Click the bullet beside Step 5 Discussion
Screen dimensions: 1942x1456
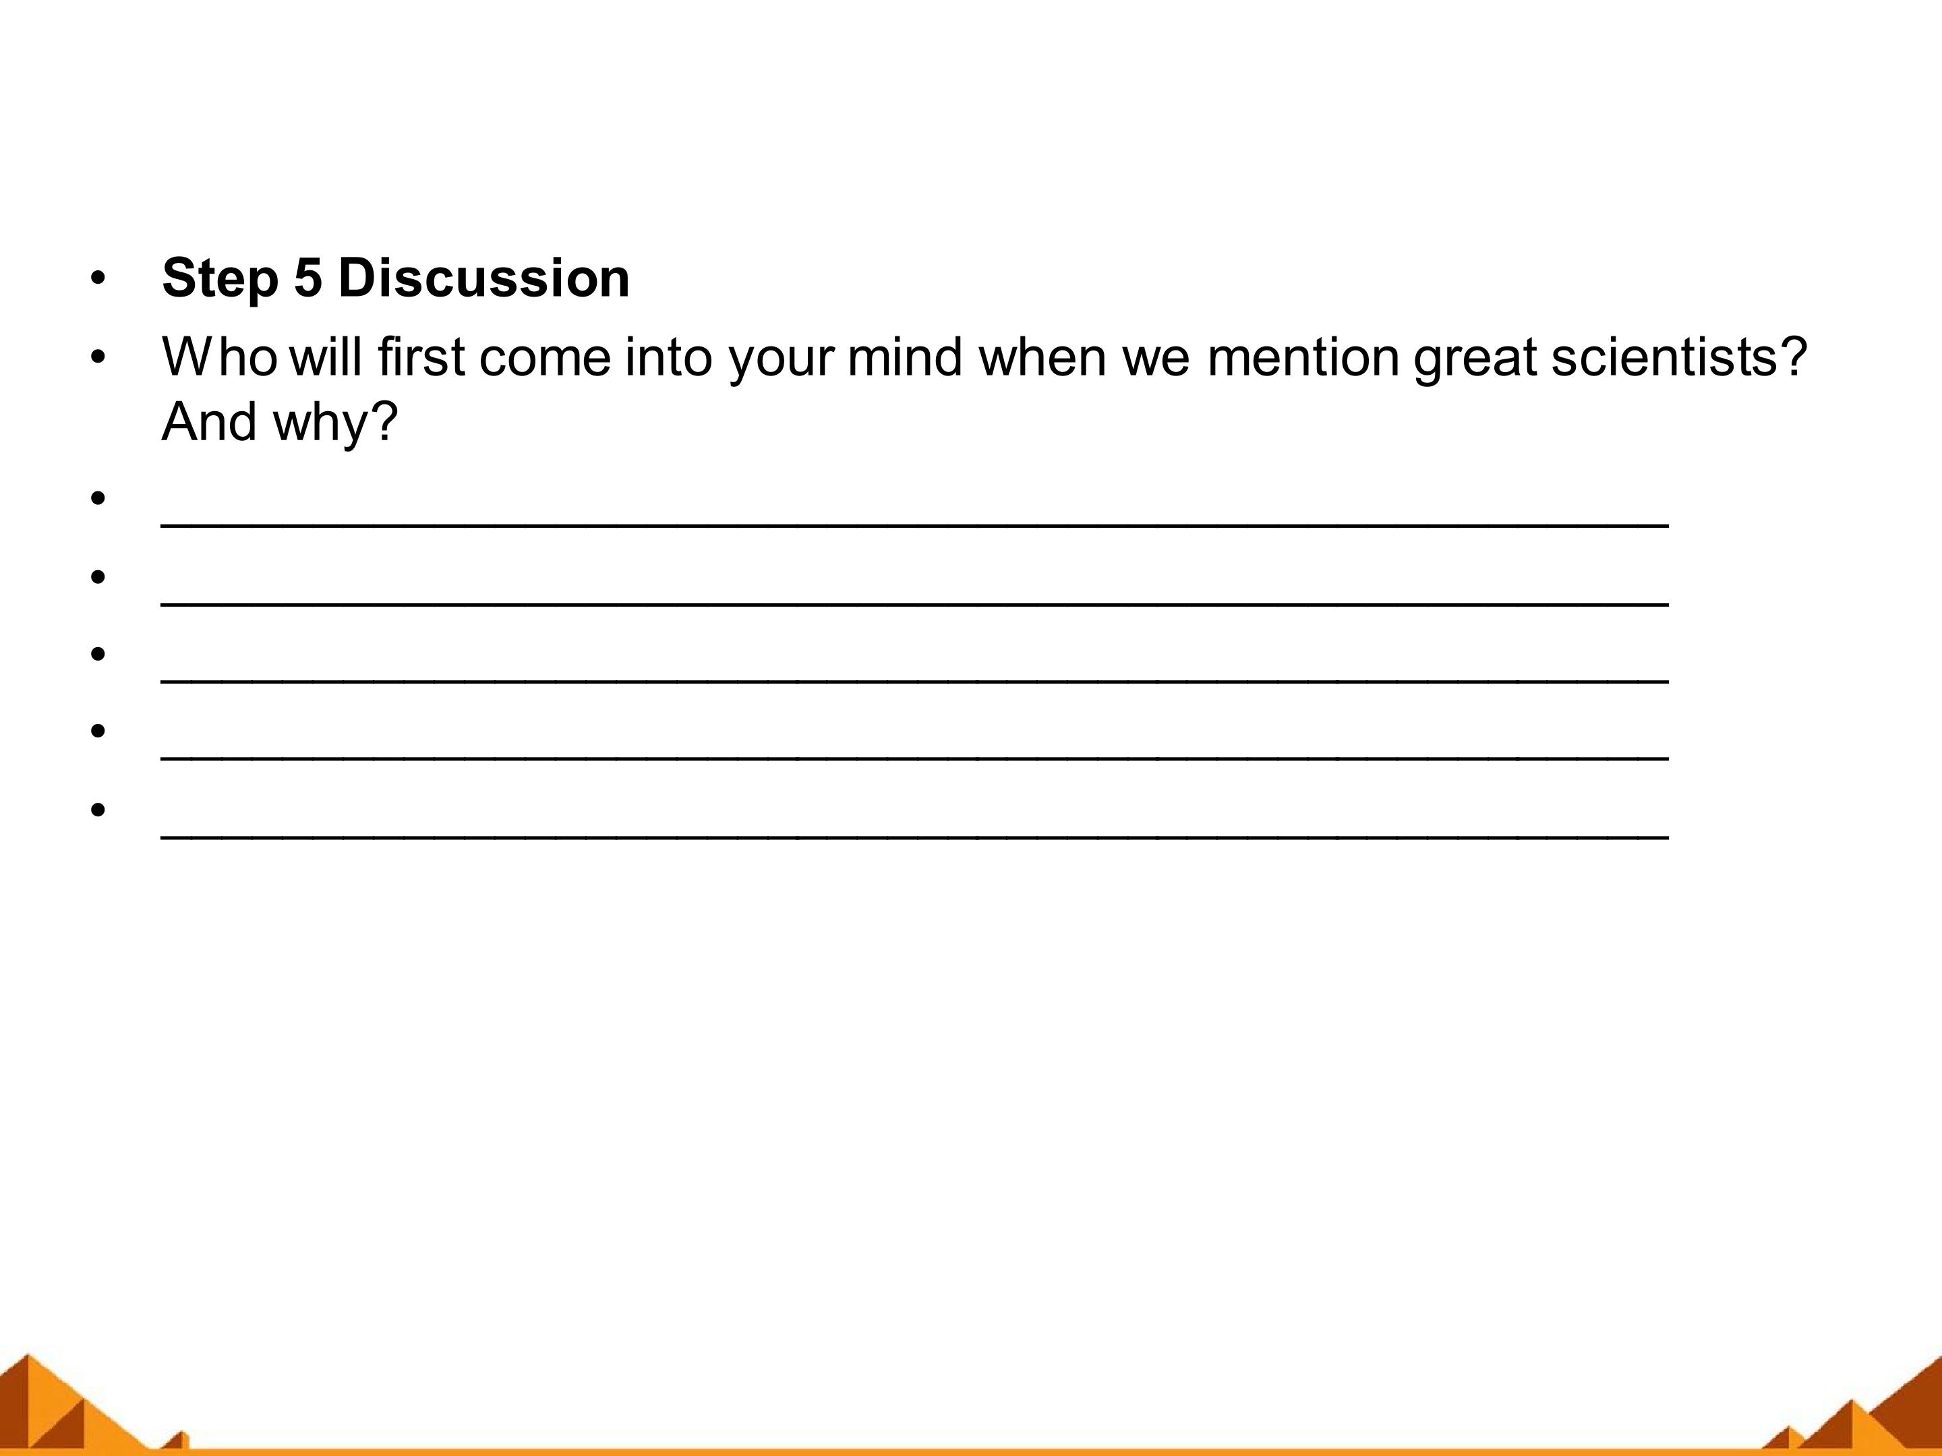click(x=98, y=279)
